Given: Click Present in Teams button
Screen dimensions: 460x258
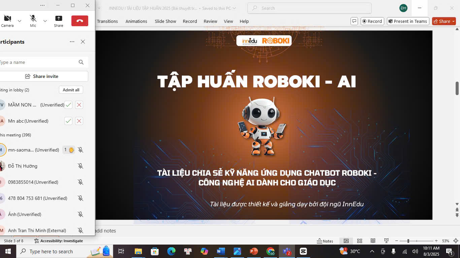Looking at the screenshot, I should [408, 21].
